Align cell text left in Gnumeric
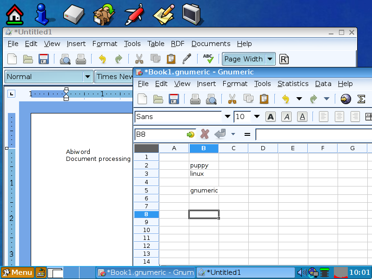 [x=323, y=117]
